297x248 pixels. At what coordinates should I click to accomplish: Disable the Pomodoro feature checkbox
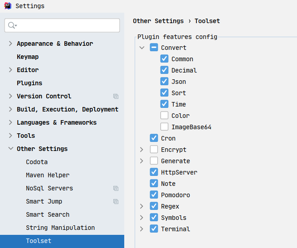[154, 195]
